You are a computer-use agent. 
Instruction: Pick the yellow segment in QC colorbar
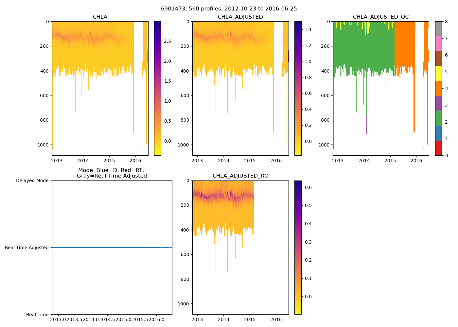pyautogui.click(x=438, y=73)
